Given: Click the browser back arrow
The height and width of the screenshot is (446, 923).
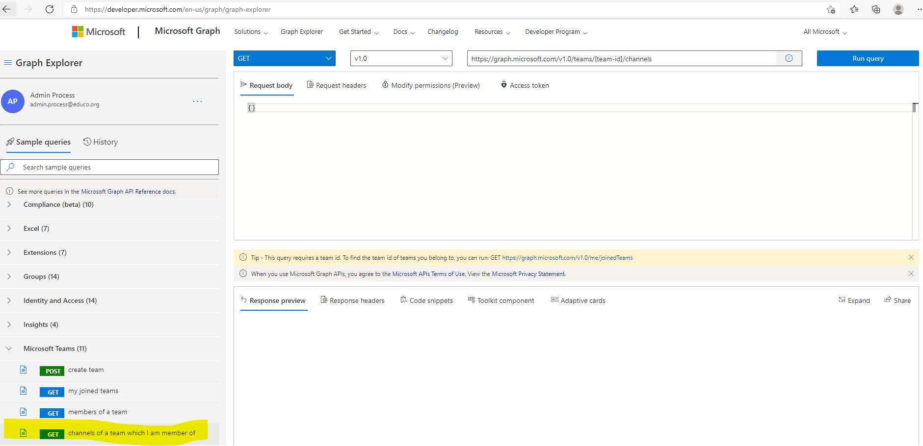Looking at the screenshot, I should [7, 9].
